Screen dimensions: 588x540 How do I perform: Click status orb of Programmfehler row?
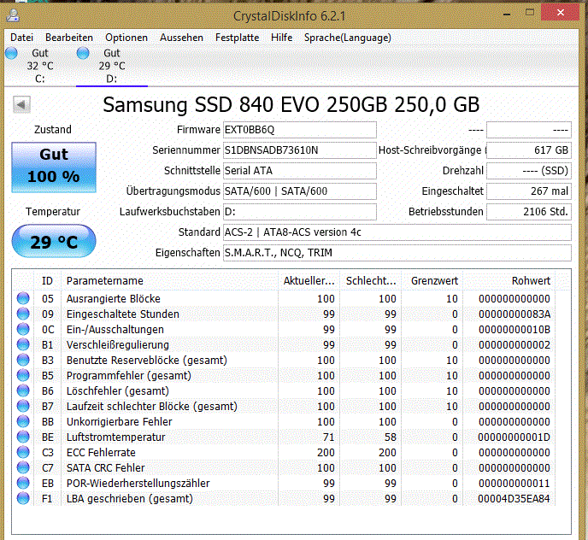23,375
